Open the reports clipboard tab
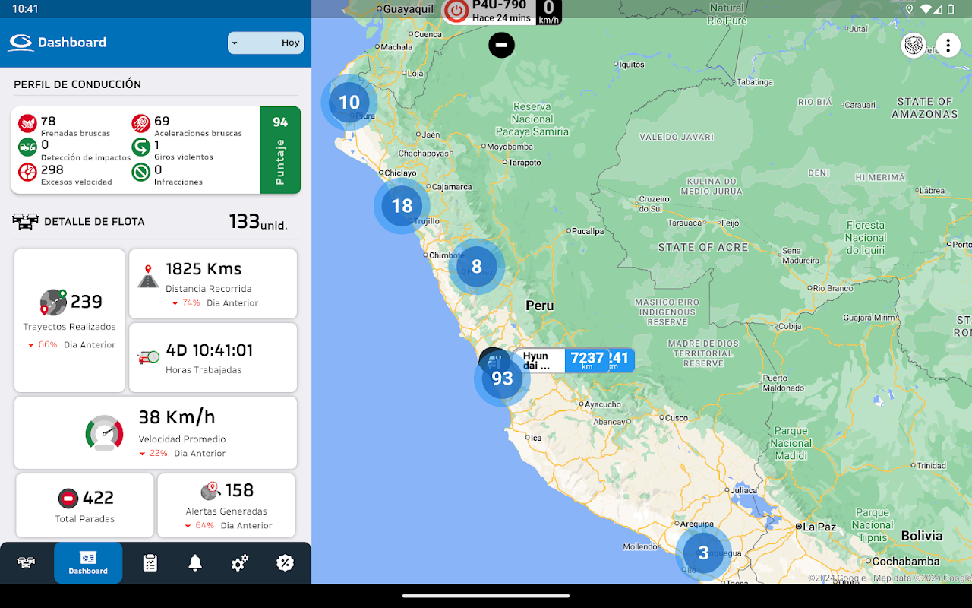972x608 pixels. [150, 563]
